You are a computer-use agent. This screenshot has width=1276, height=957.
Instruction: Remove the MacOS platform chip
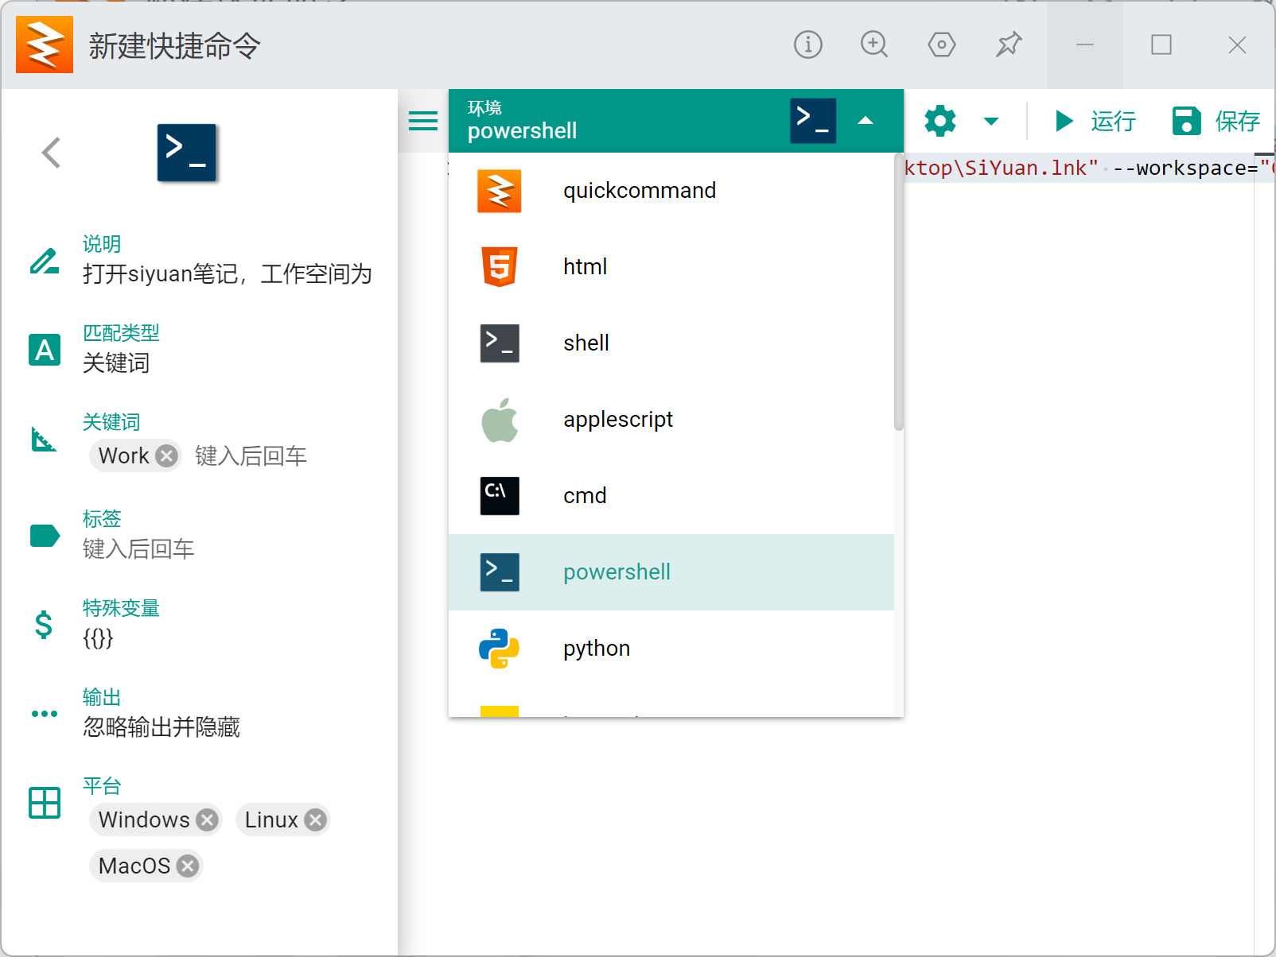[x=188, y=866]
